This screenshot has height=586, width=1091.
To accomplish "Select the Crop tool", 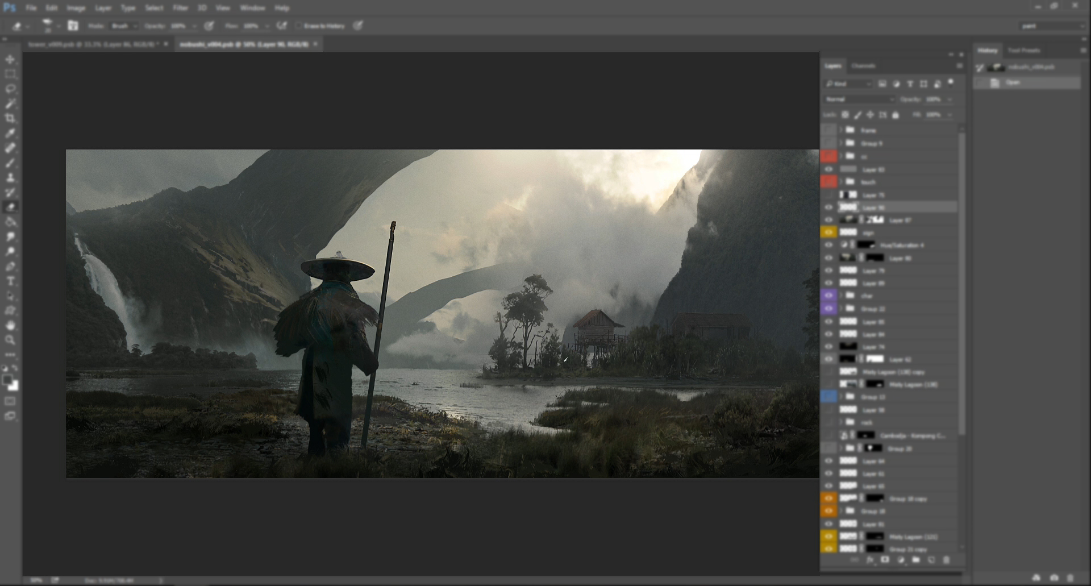I will [10, 118].
